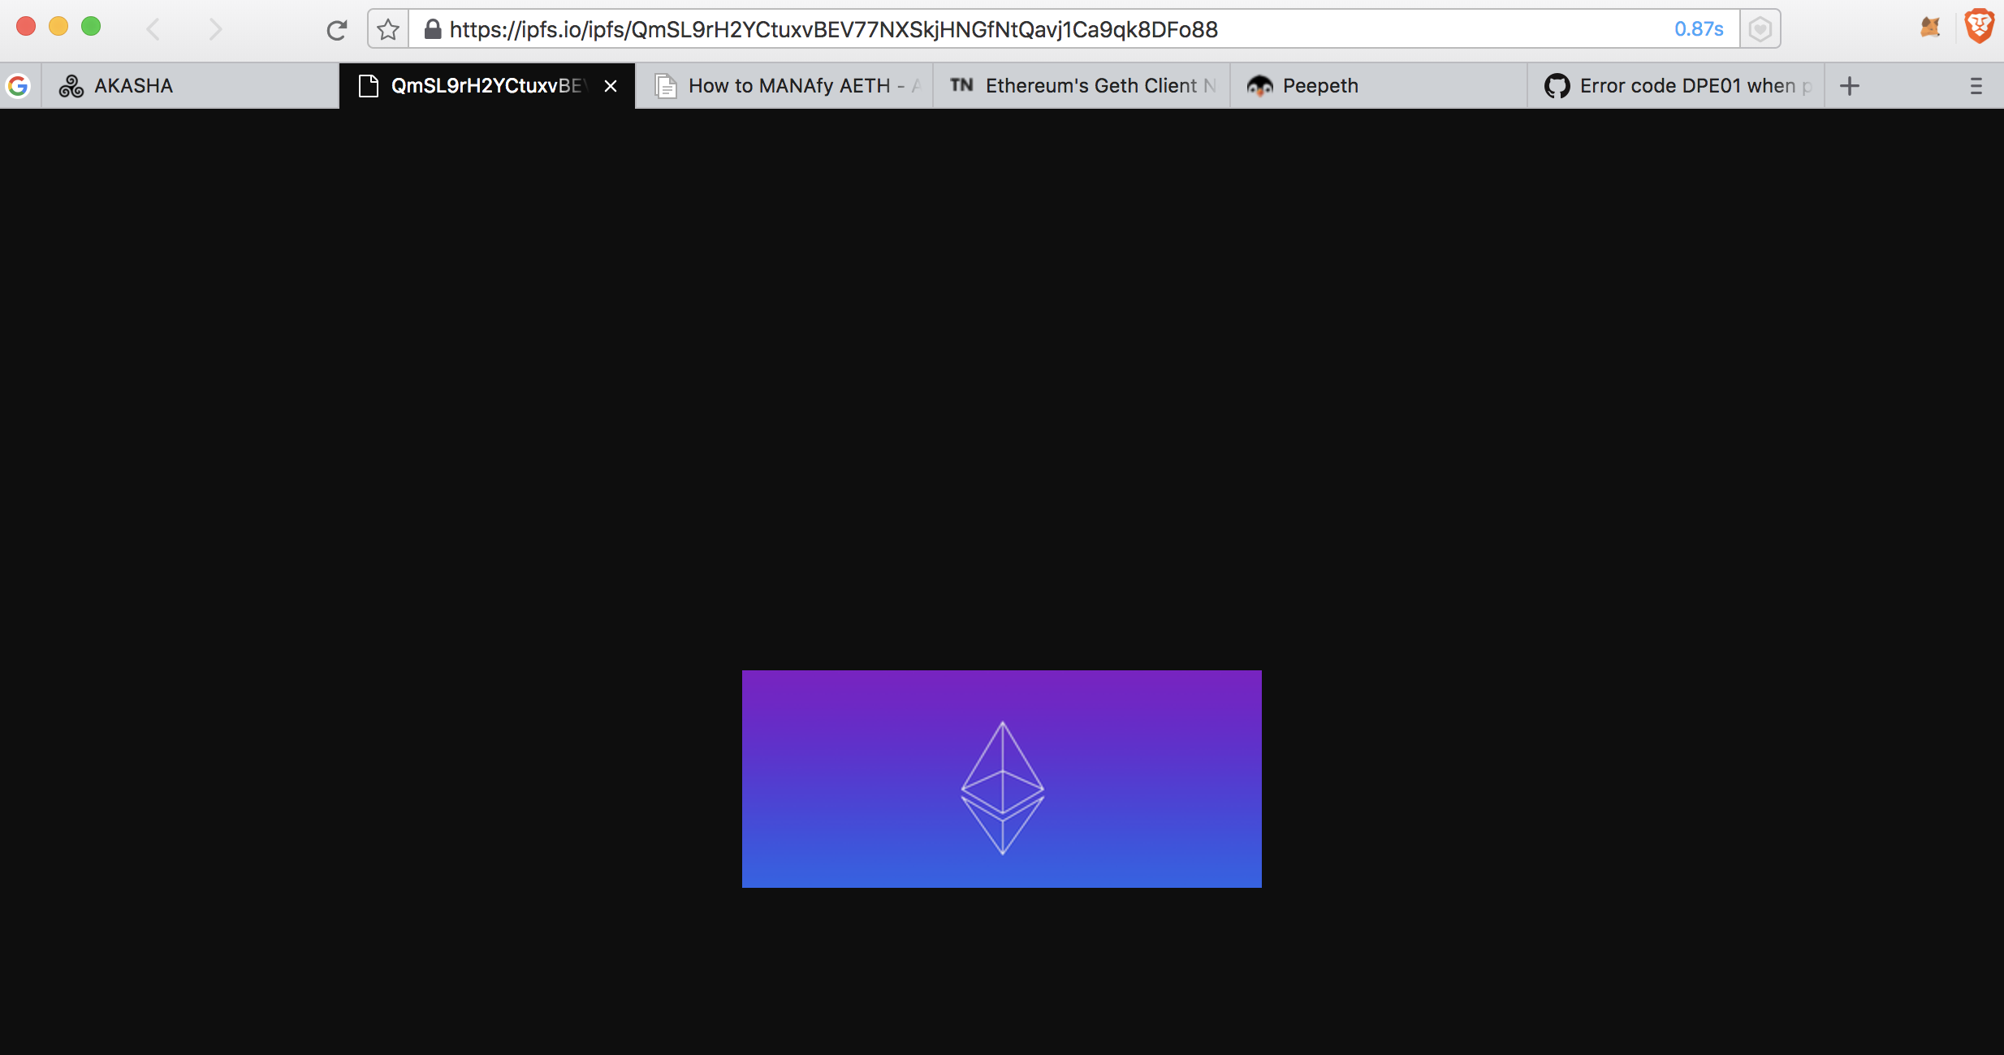Open the MetaMask fox extension
Image resolution: width=2004 pixels, height=1055 pixels.
(x=1930, y=28)
